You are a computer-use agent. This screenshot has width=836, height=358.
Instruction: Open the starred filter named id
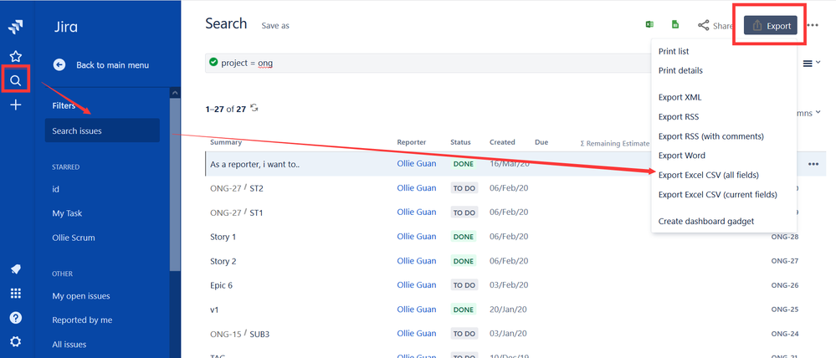tap(55, 189)
